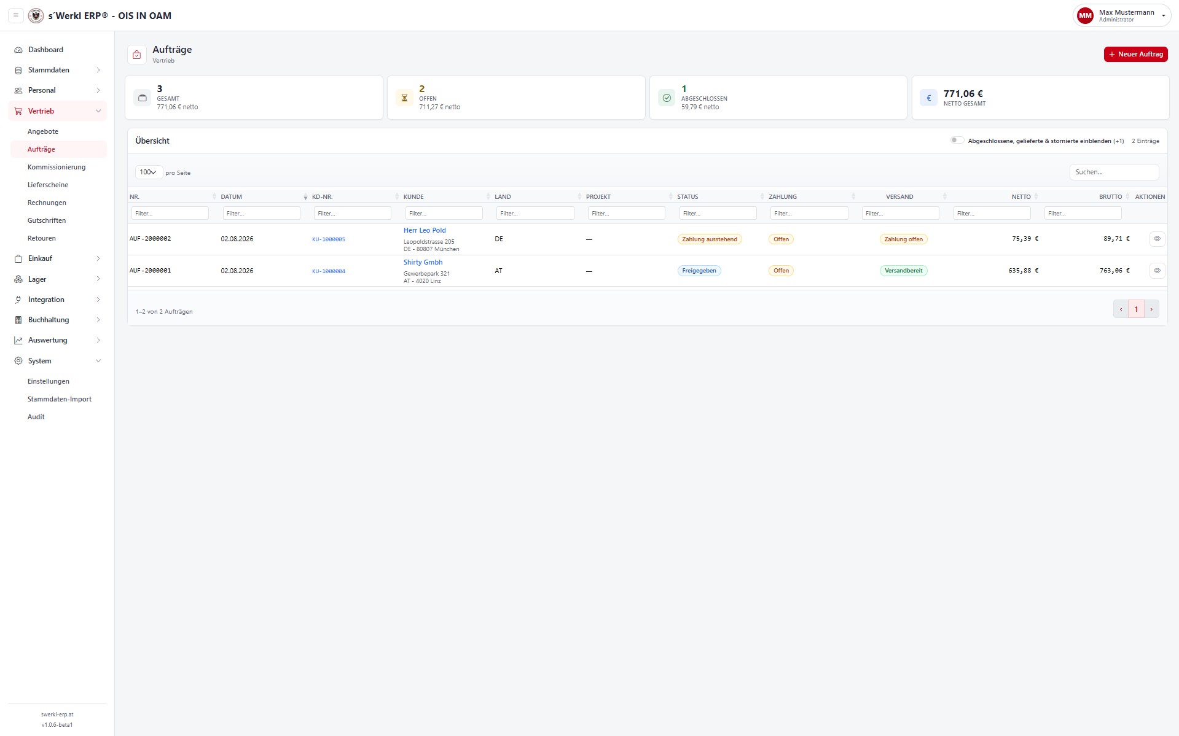Open Angebote in the Vertrieb menu

click(x=43, y=131)
